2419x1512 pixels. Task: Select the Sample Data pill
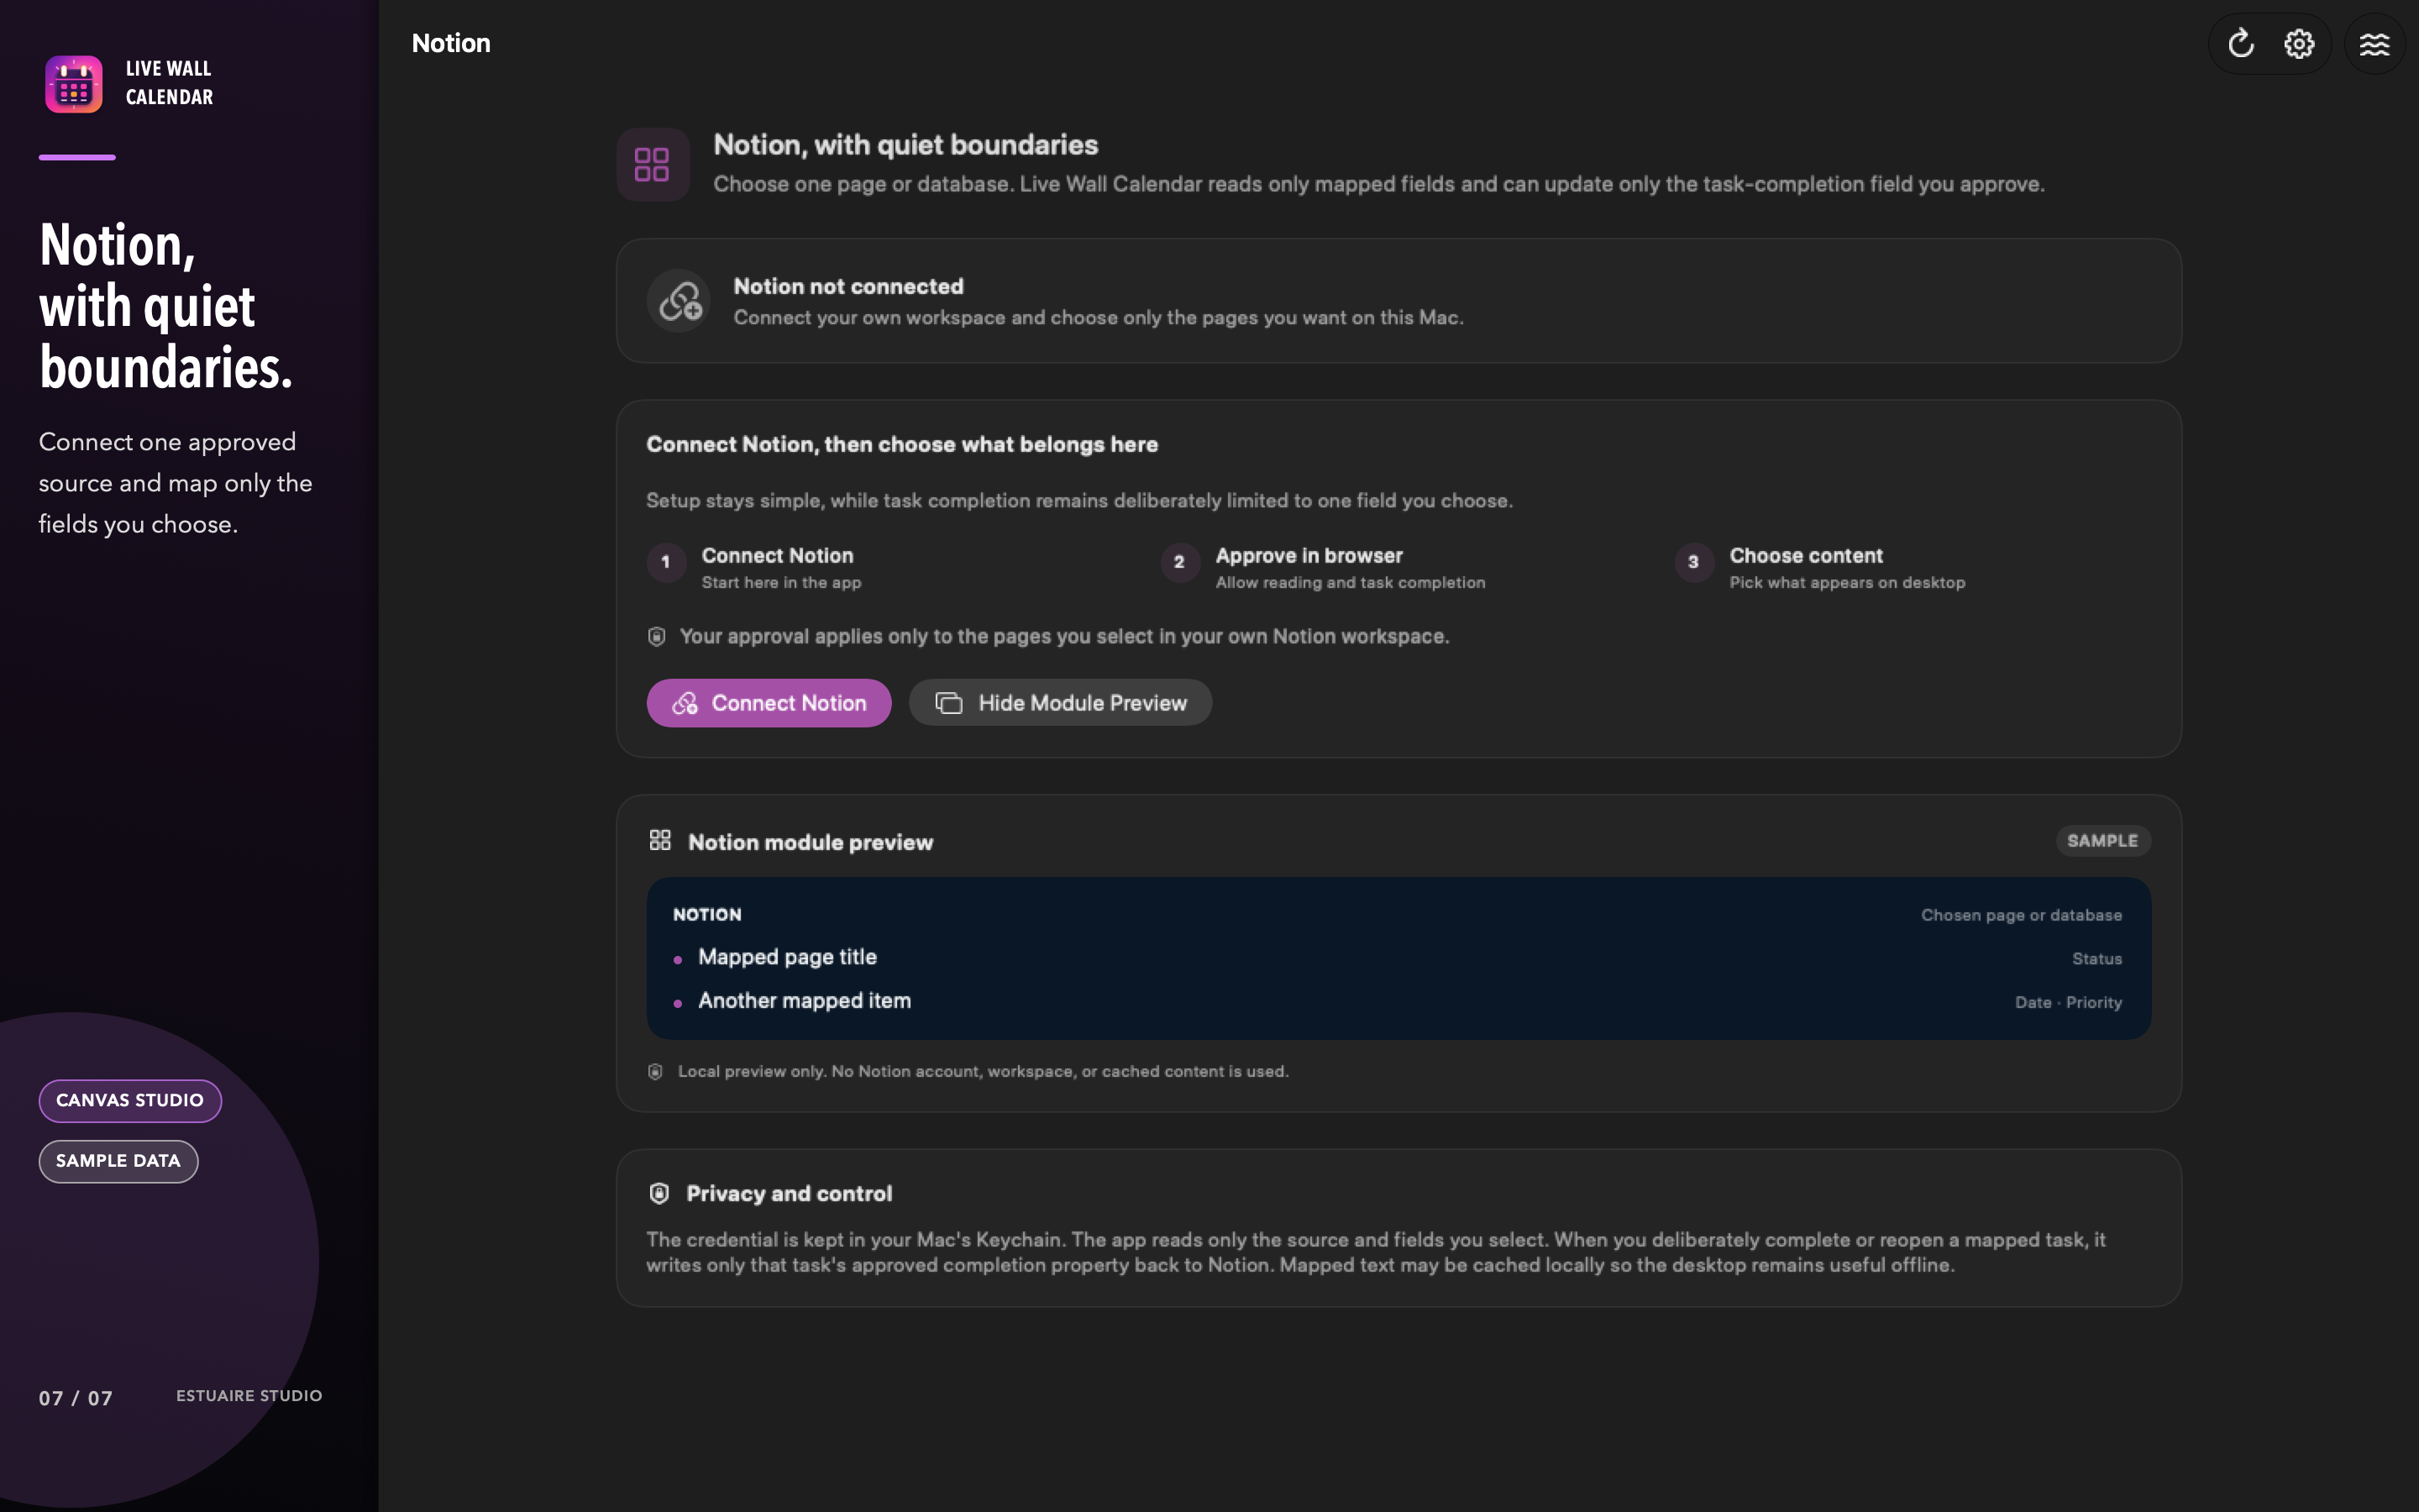[119, 1161]
